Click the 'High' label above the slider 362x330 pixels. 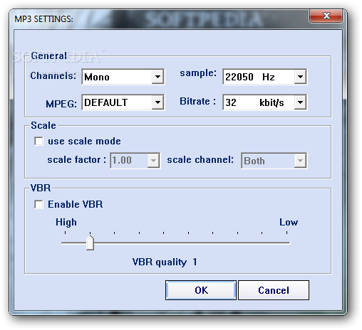coord(66,223)
